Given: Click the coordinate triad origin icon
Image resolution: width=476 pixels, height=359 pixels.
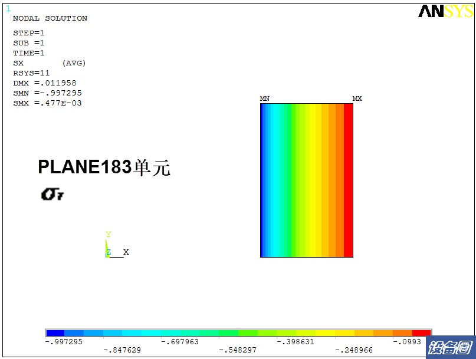Looking at the screenshot, I should (108, 253).
